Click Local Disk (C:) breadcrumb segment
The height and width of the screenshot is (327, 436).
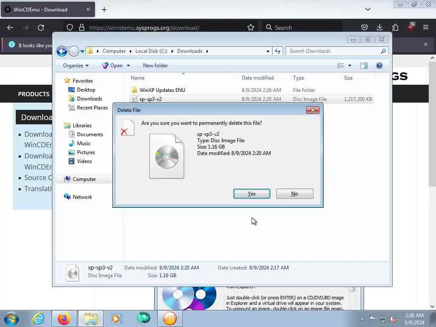[151, 51]
